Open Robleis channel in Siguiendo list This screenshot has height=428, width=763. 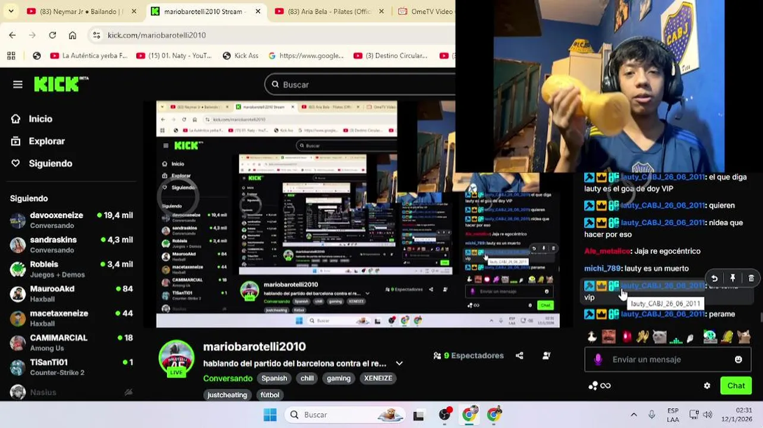tap(71, 269)
